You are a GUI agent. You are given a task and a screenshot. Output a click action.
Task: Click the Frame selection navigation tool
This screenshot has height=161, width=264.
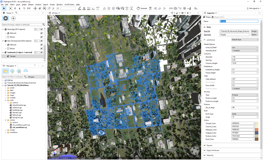(x=11, y=8)
